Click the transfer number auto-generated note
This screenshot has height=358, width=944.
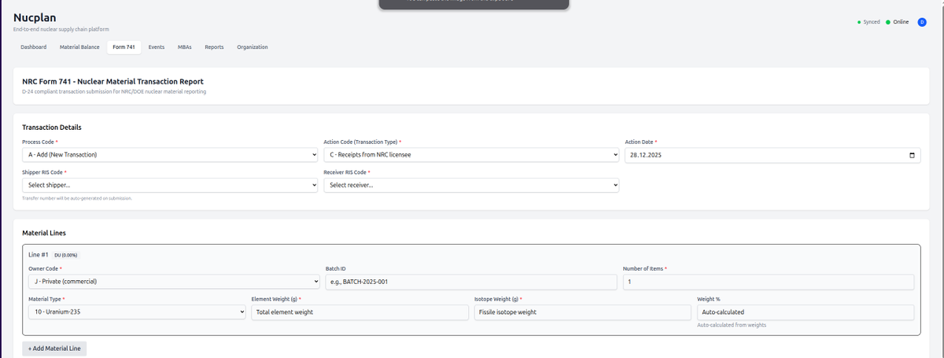click(x=77, y=198)
